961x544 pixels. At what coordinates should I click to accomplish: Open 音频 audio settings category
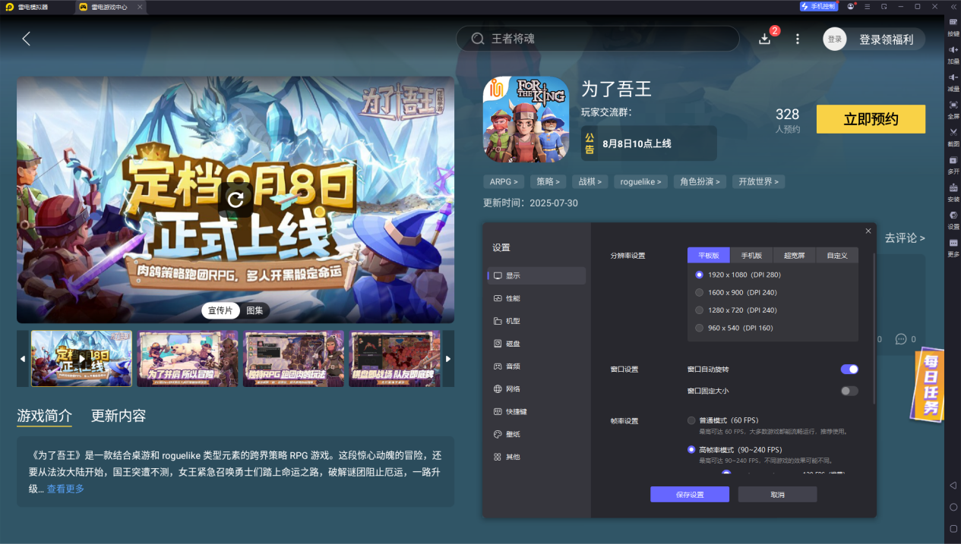pyautogui.click(x=537, y=366)
